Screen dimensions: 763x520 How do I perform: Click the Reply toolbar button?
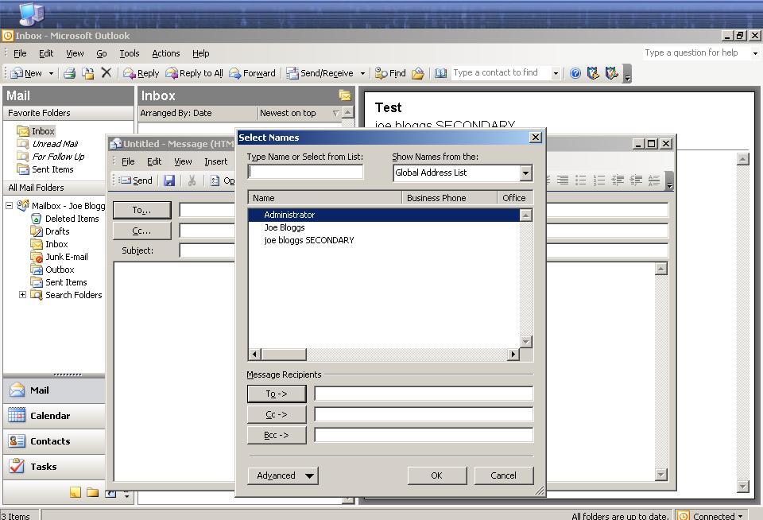tap(141, 73)
